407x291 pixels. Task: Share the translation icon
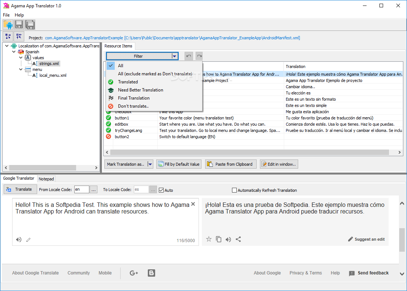(x=238, y=239)
